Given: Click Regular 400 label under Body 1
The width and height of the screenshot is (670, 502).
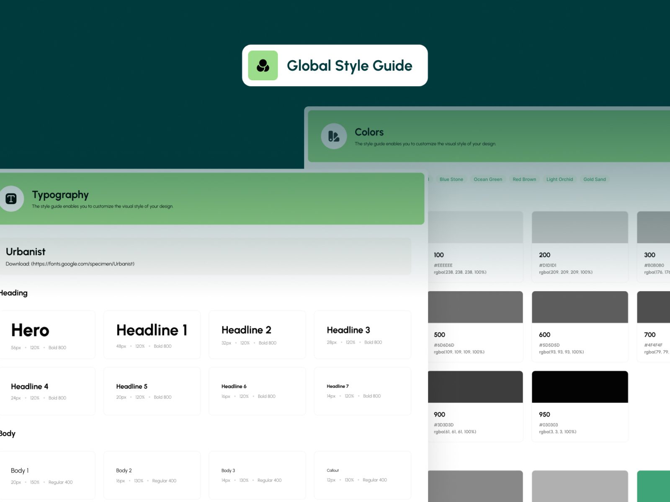Looking at the screenshot, I should click(61, 482).
